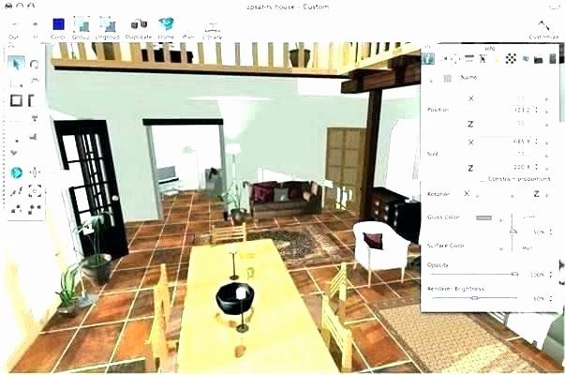This screenshot has width=565, height=375.
Task: Duplicate the selected object
Action: click(140, 25)
